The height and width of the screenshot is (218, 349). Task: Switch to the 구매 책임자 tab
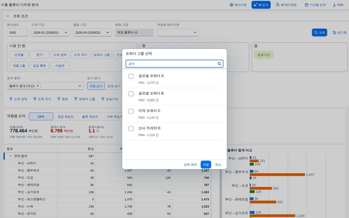[x=114, y=116]
